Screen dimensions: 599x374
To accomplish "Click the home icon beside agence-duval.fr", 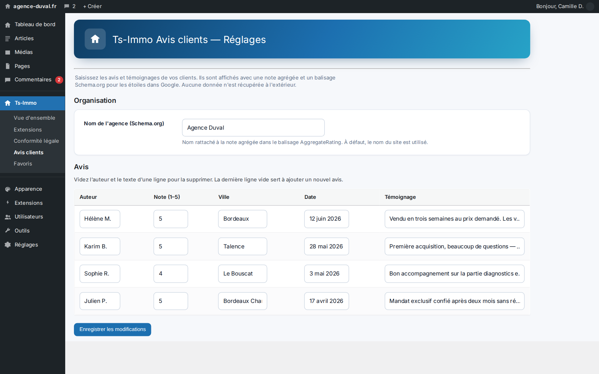I will coord(8,6).
